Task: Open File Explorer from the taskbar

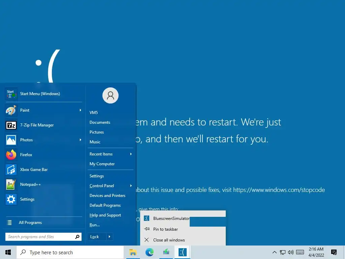Action: click(x=133, y=252)
